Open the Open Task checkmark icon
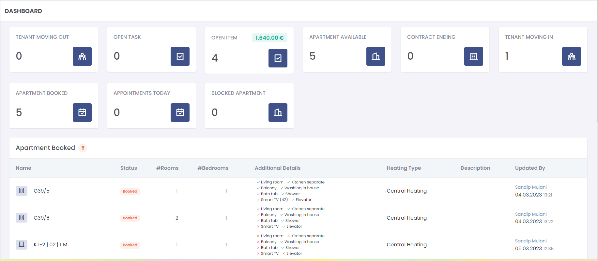This screenshot has width=598, height=261. (x=180, y=56)
